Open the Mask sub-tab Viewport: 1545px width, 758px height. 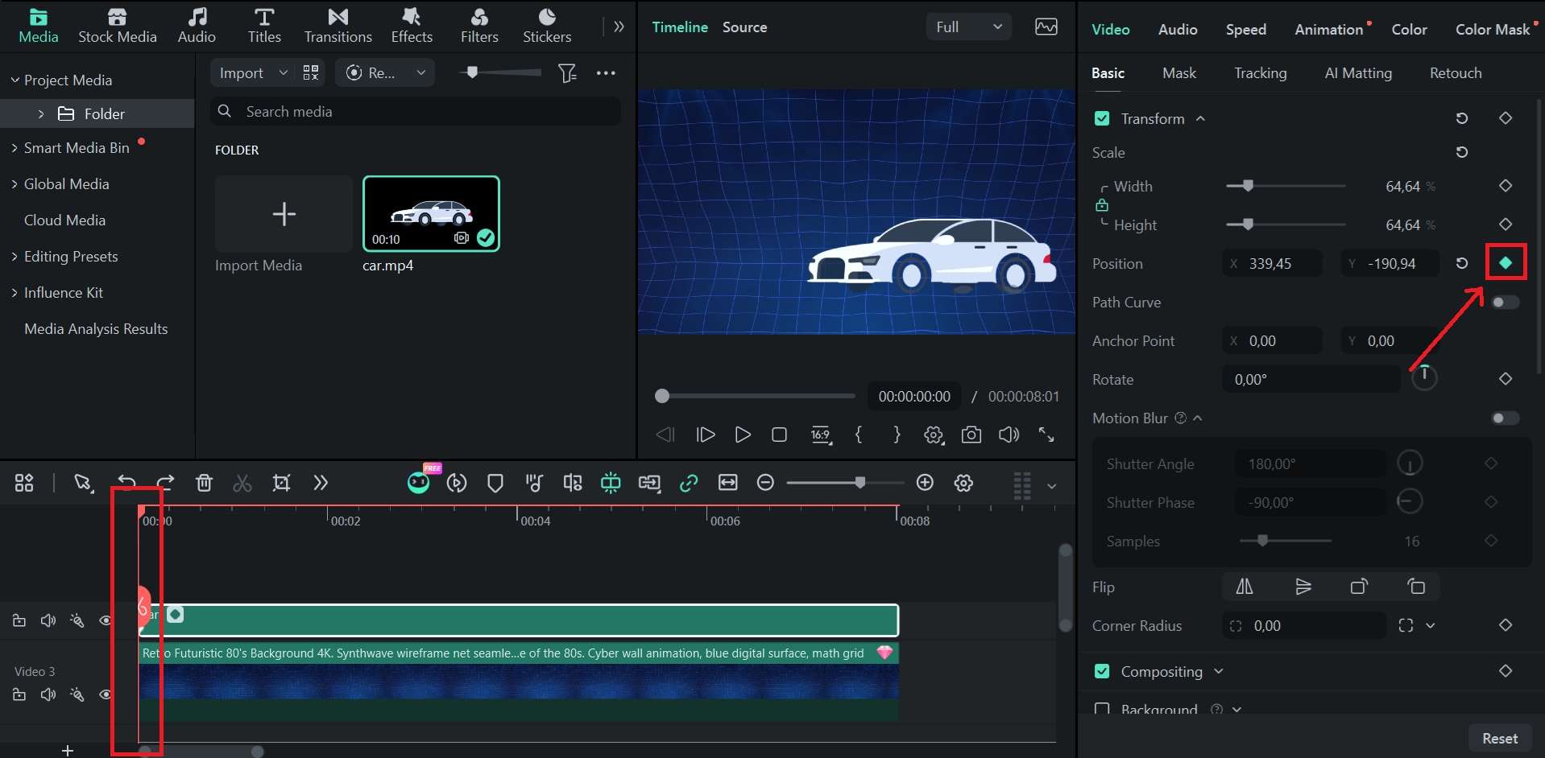[x=1179, y=73]
